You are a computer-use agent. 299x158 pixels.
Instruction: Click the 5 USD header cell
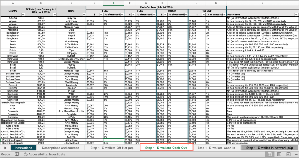tap(140, 11)
